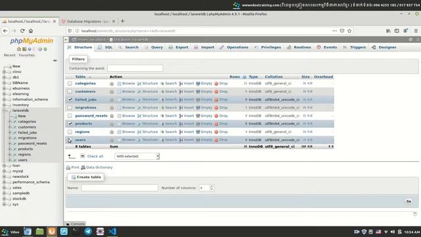Star the products table
Image resolution: width=421 pixels, height=237 pixels.
(112, 124)
